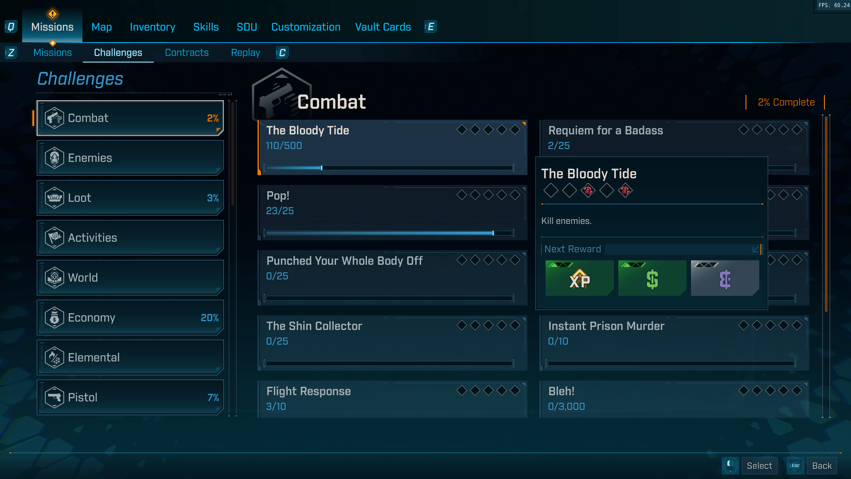Click the Z key prompt icon

click(11, 53)
